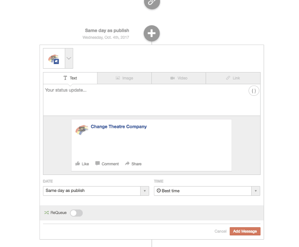Switch to the Video tab

pyautogui.click(x=179, y=78)
